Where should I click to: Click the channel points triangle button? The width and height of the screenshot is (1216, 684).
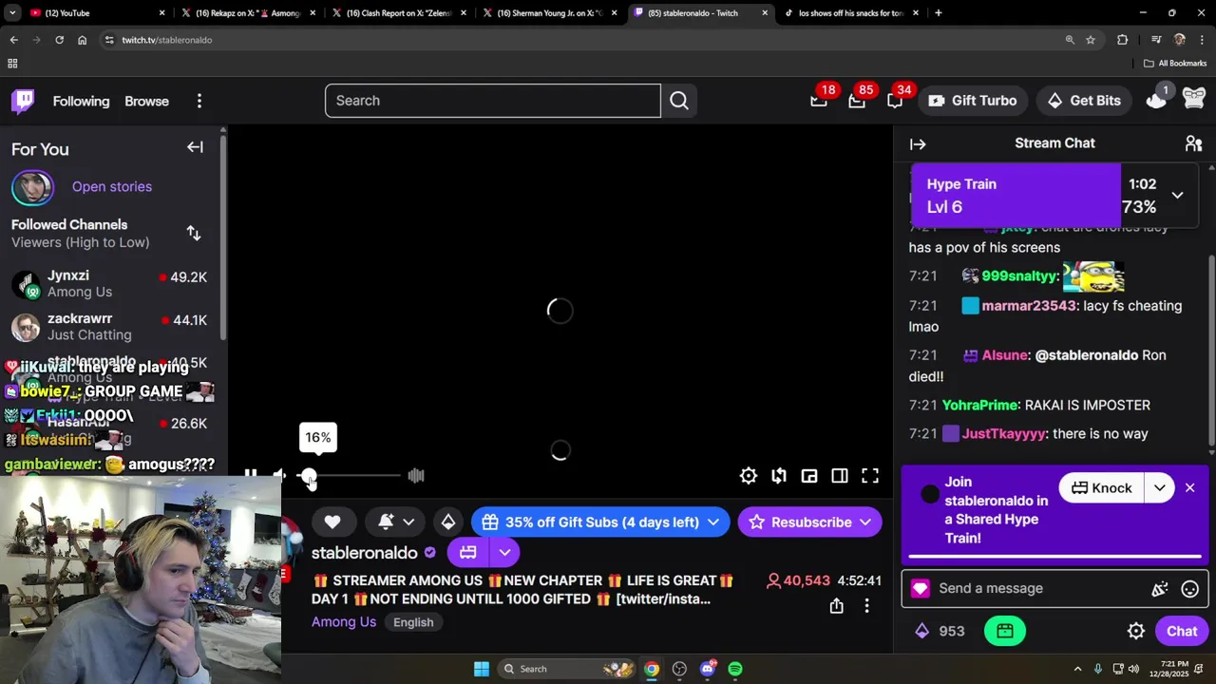pyautogui.click(x=447, y=522)
